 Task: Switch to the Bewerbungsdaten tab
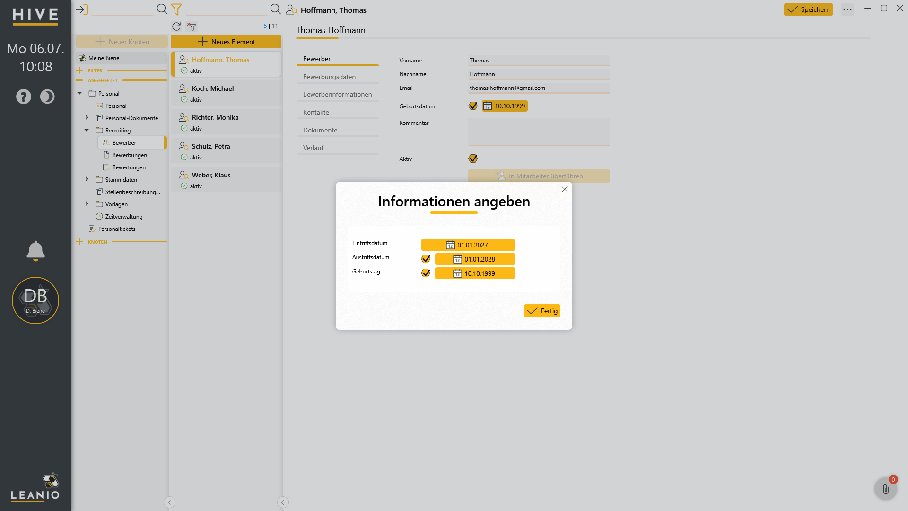pyautogui.click(x=338, y=77)
